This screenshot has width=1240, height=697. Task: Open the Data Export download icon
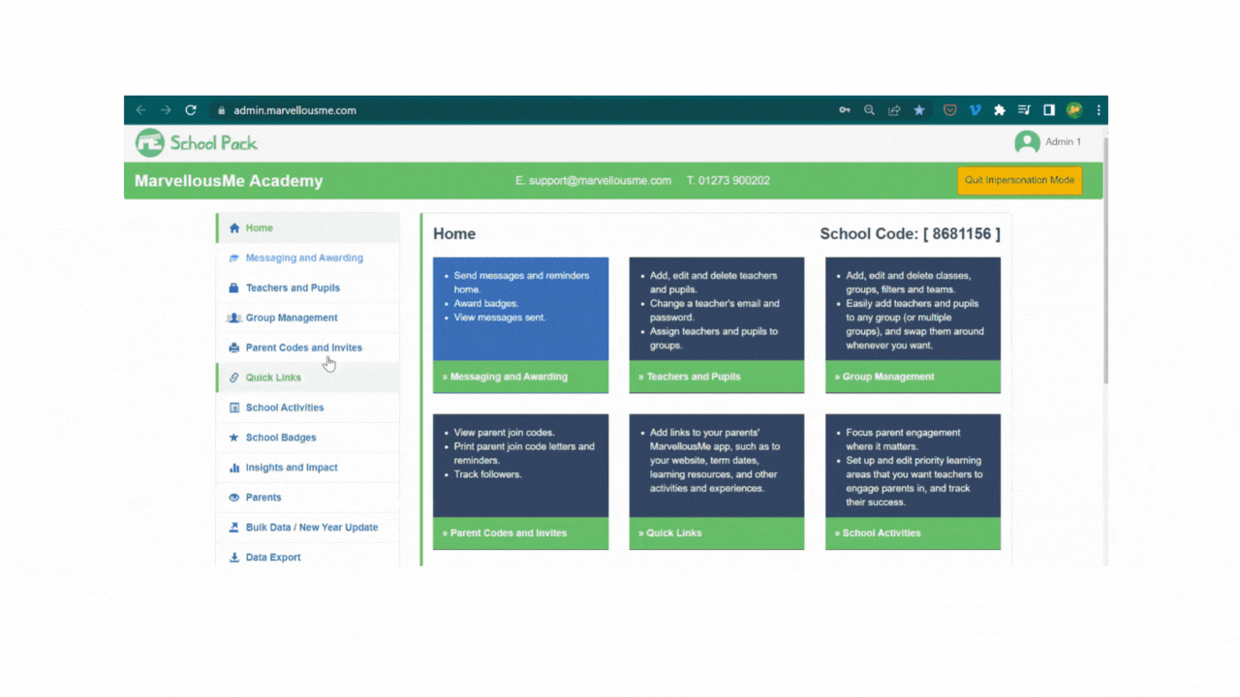pyautogui.click(x=233, y=558)
